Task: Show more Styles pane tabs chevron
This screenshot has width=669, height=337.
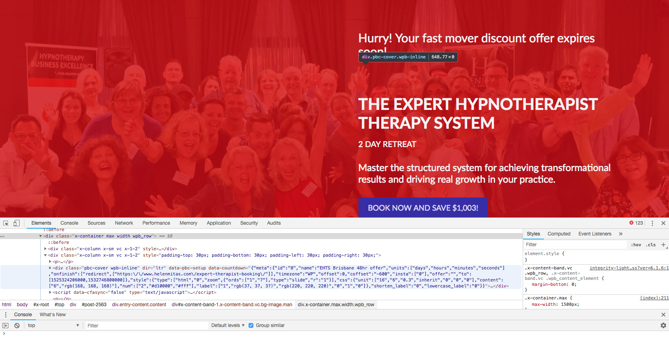Action: click(621, 234)
